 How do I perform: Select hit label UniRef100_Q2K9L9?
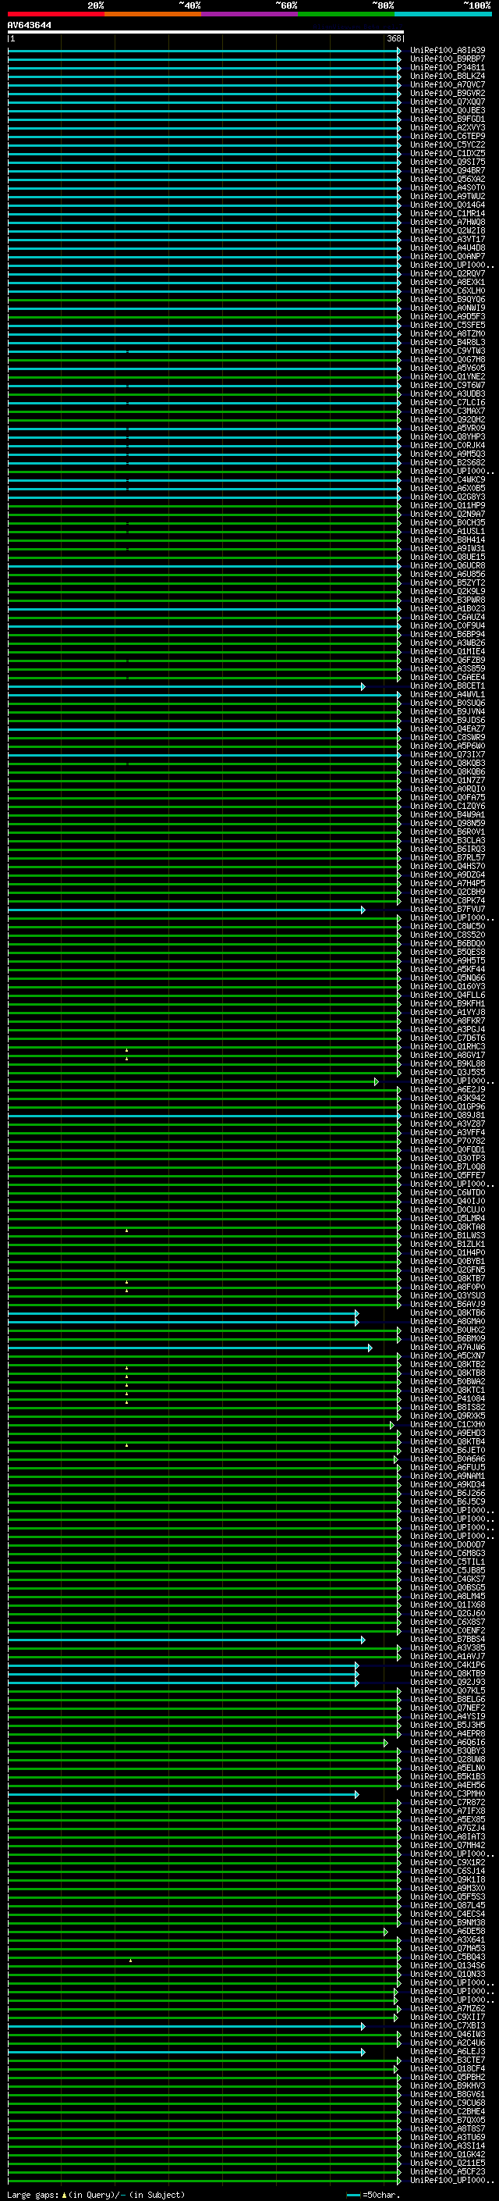pos(448,591)
